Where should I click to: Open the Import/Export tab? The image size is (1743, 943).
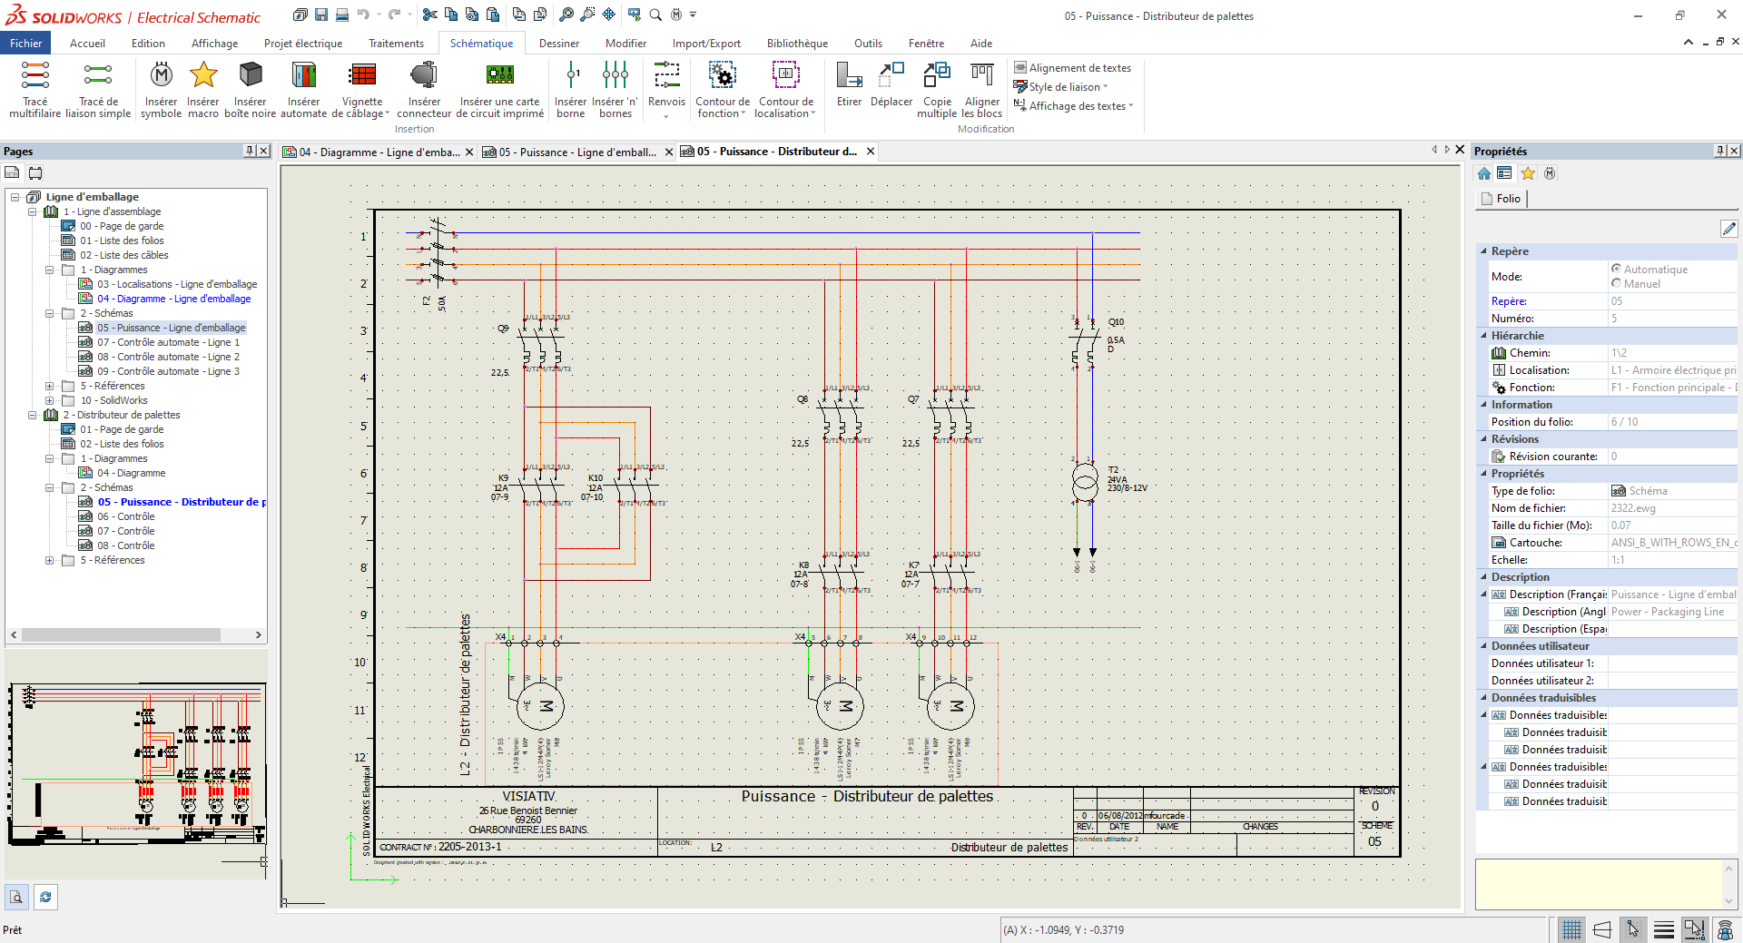coord(706,44)
